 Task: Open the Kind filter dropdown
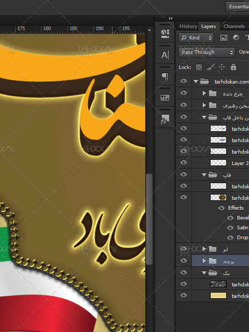point(196,38)
